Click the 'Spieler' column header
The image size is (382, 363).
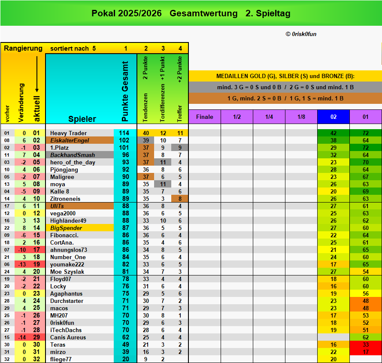click(82, 119)
